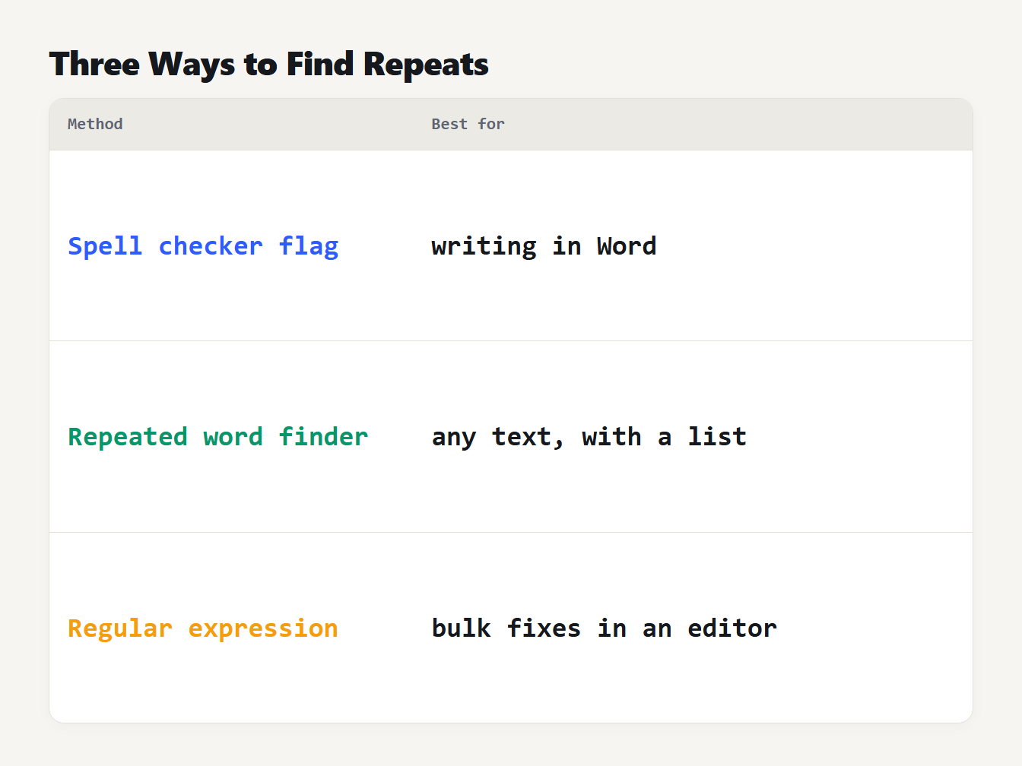Select the "Best for" column header

pos(468,124)
